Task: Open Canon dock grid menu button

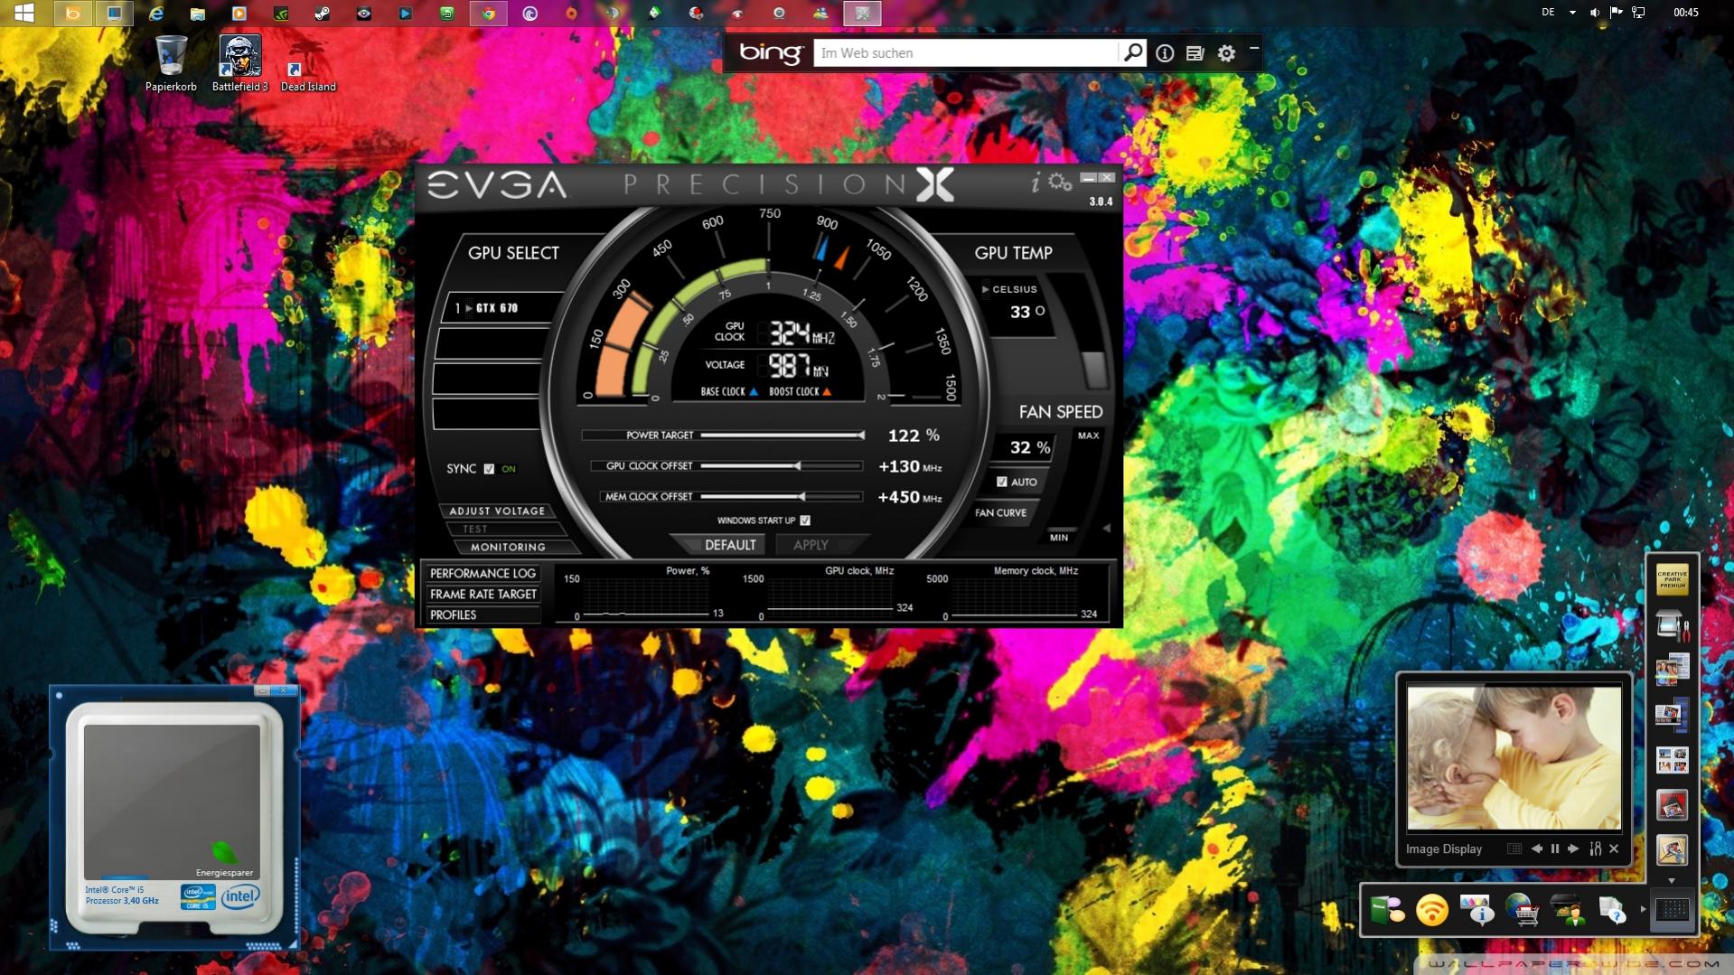Action: (1672, 909)
